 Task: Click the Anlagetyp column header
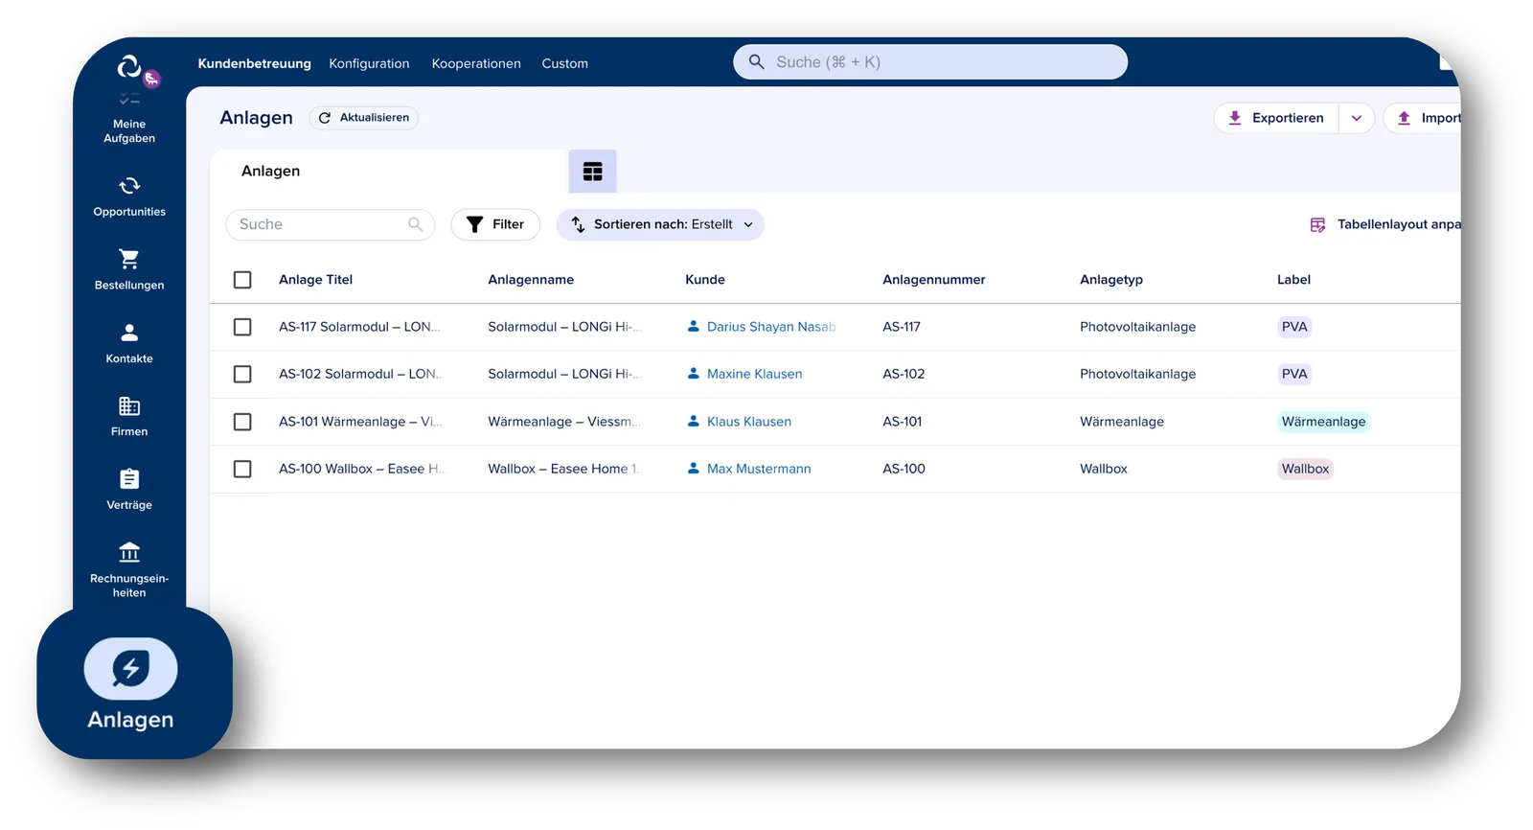coord(1111,280)
